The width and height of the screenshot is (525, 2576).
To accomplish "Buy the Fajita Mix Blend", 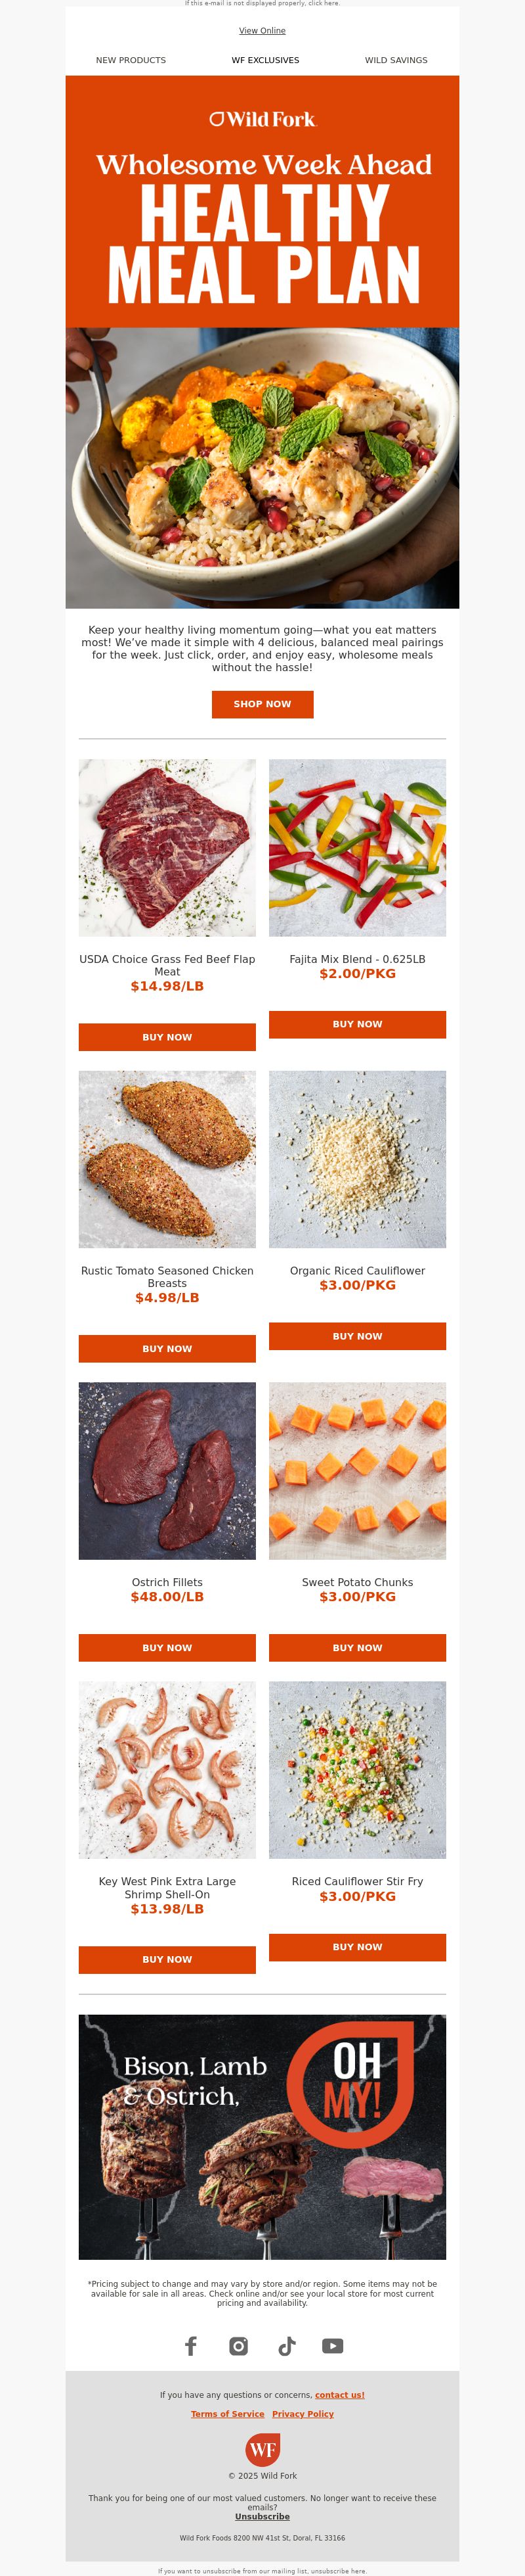I will (357, 1024).
